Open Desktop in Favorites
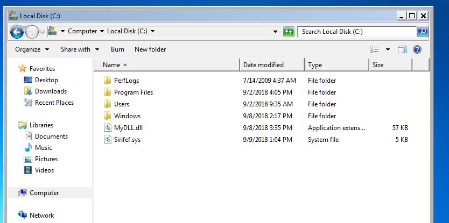The image size is (449, 223). (41, 80)
